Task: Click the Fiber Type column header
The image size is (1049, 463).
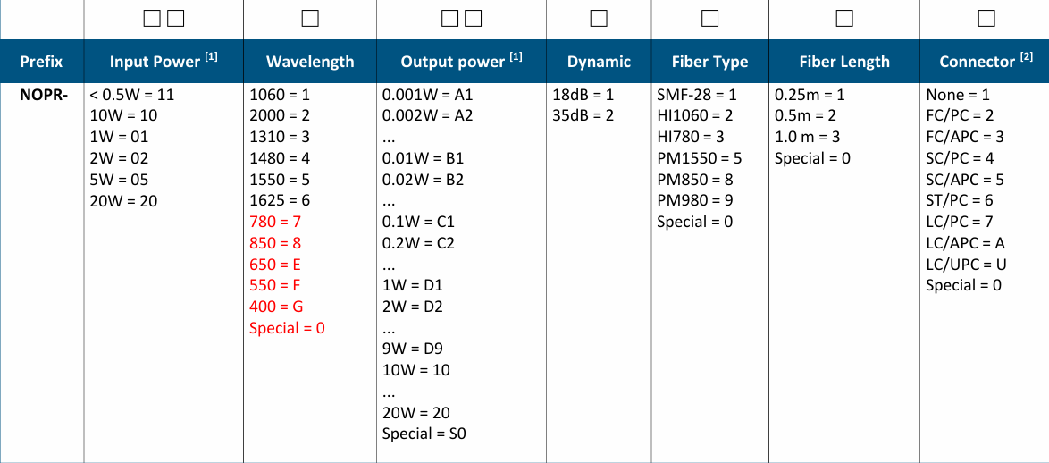Action: click(709, 63)
